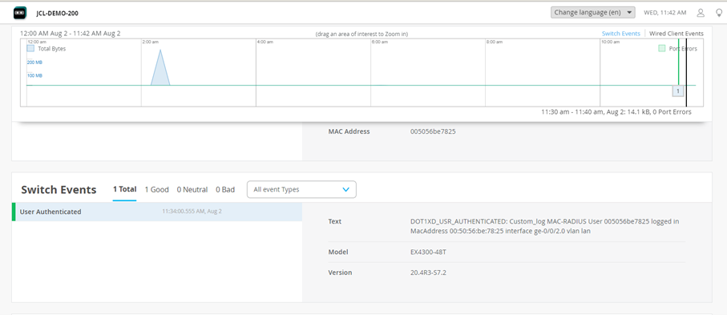Open the lightbulb help icon

pyautogui.click(x=719, y=13)
